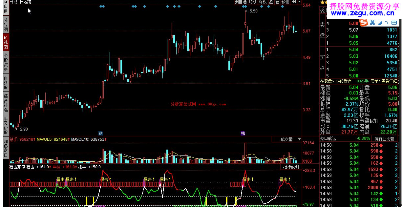Open the 综合排名 sidebar tab

6,103
